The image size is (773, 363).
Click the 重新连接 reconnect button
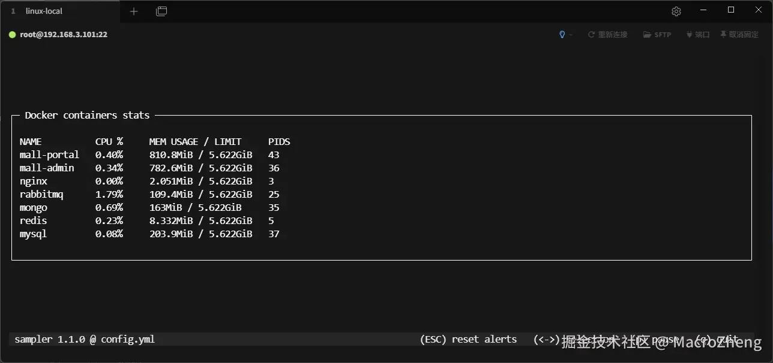608,35
